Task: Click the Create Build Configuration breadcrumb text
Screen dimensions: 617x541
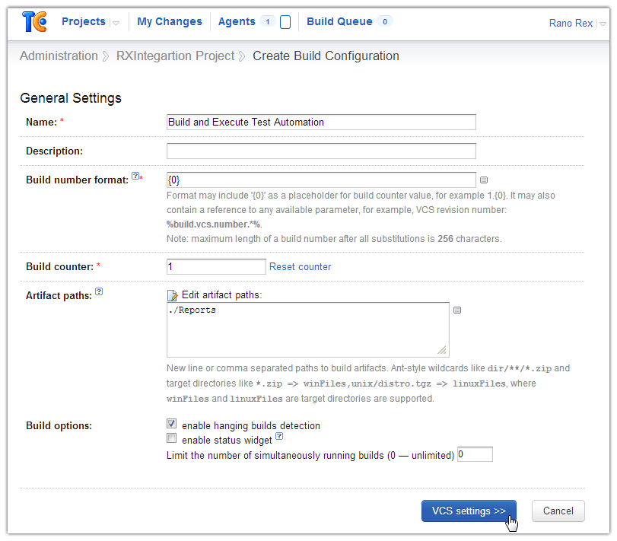Action: click(326, 56)
